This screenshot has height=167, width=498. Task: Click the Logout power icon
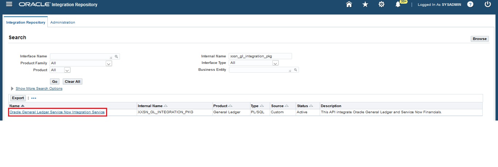coord(488,4)
